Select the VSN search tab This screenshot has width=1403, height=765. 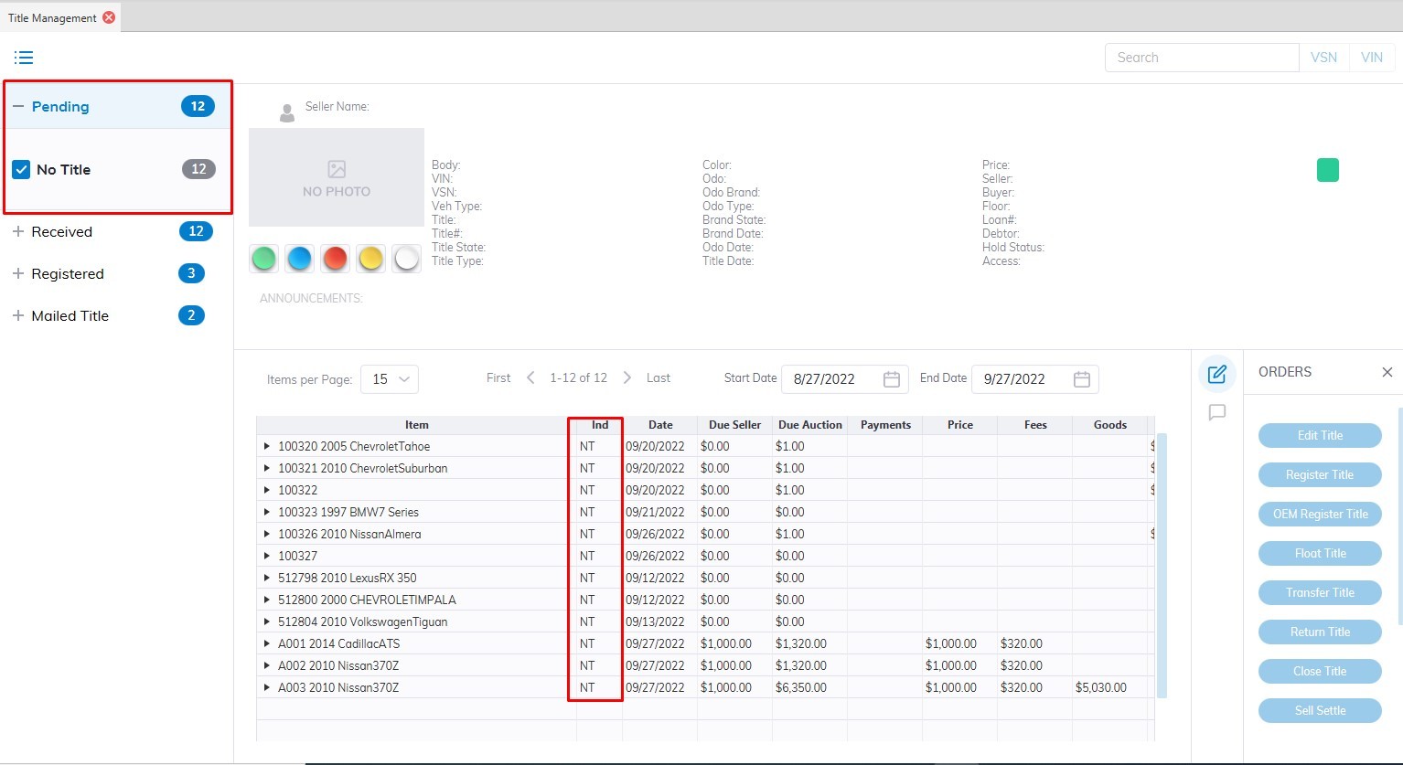[x=1323, y=58]
